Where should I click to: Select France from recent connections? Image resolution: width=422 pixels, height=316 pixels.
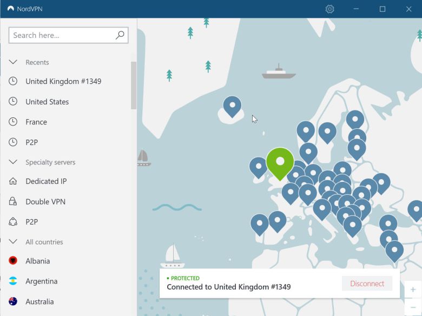coord(36,122)
